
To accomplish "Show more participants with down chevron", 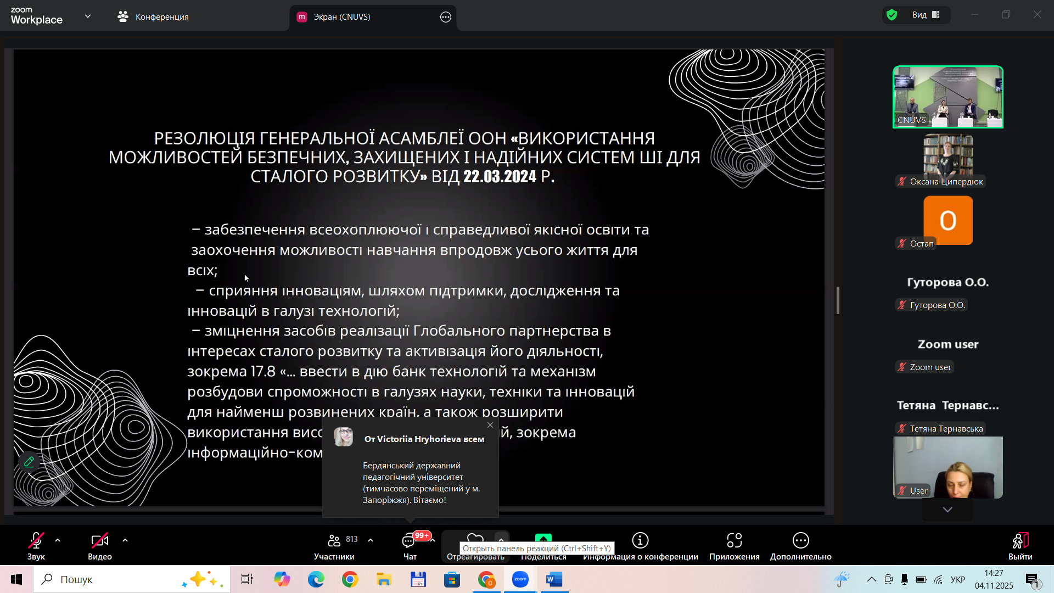I will [x=948, y=510].
